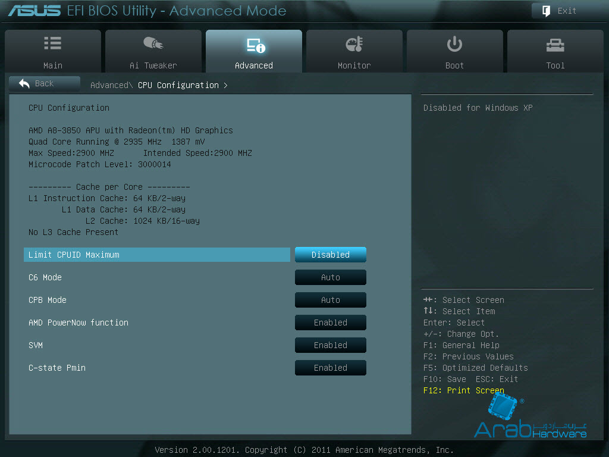609x457 pixels.
Task: Click the CPU Configuration section heading
Action: pyautogui.click(x=69, y=108)
